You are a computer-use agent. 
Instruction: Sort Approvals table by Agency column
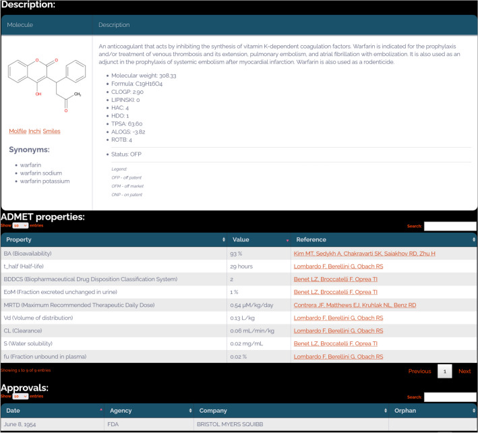tap(147, 410)
